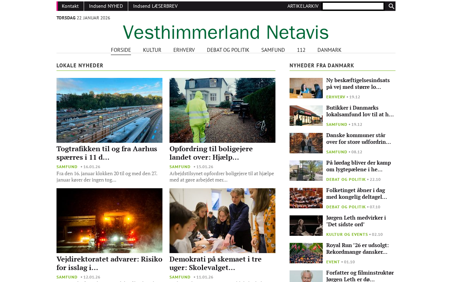Open the Aarhus train tracks article image

pyautogui.click(x=109, y=110)
